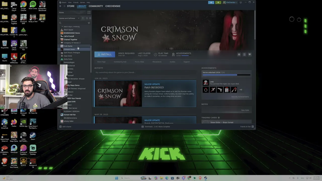Select Crab Game in the library list

[x=68, y=46]
